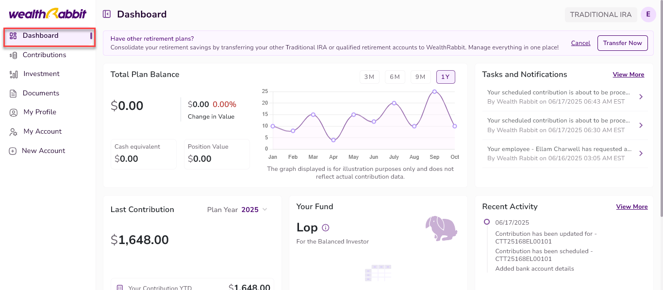The width and height of the screenshot is (663, 290).
Task: Open the Dashboard menu item
Action: (40, 36)
